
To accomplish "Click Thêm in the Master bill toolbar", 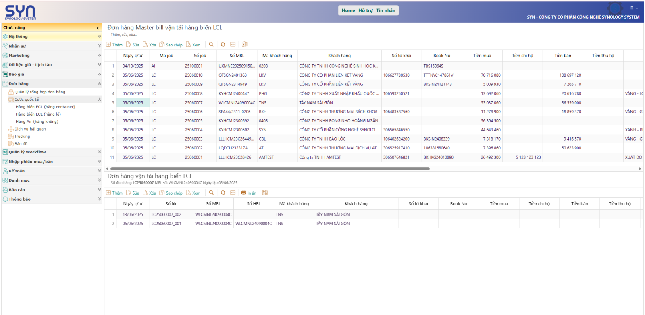I will [114, 45].
